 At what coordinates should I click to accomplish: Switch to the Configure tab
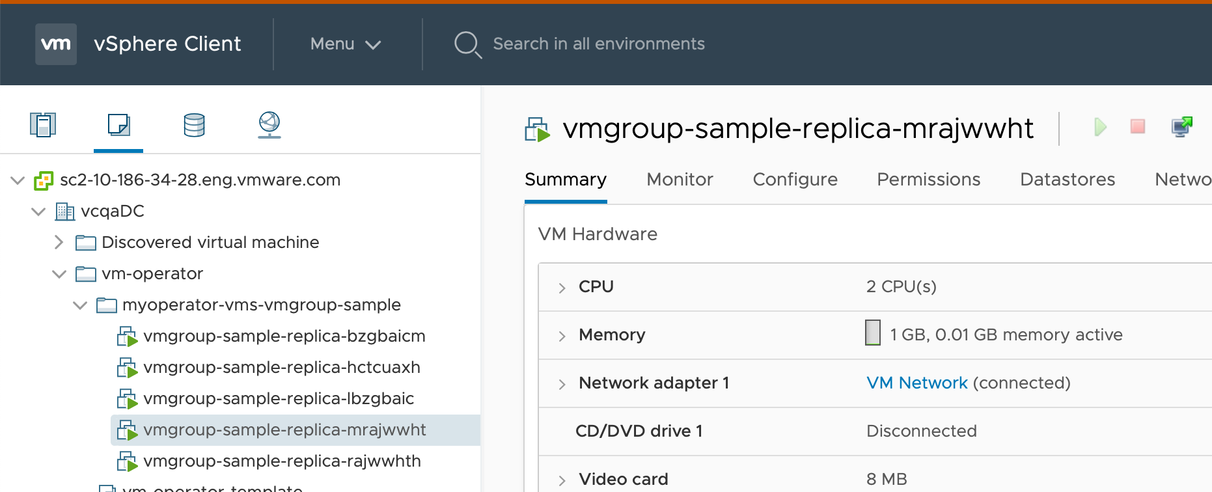click(795, 180)
